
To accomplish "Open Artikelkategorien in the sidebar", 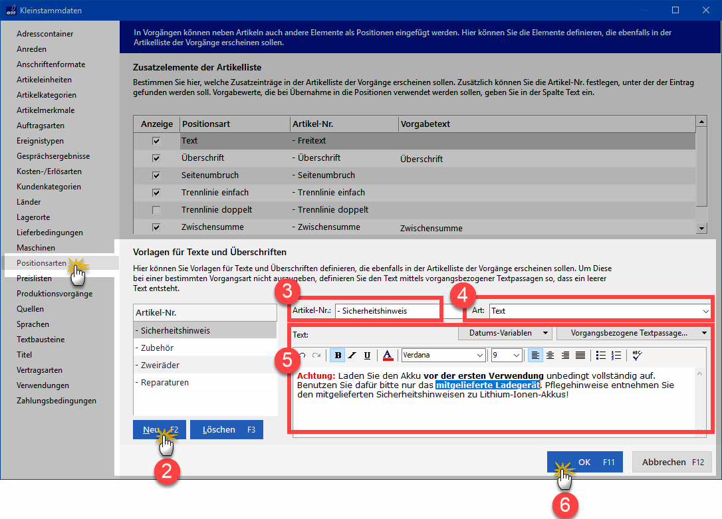I will 46,95.
